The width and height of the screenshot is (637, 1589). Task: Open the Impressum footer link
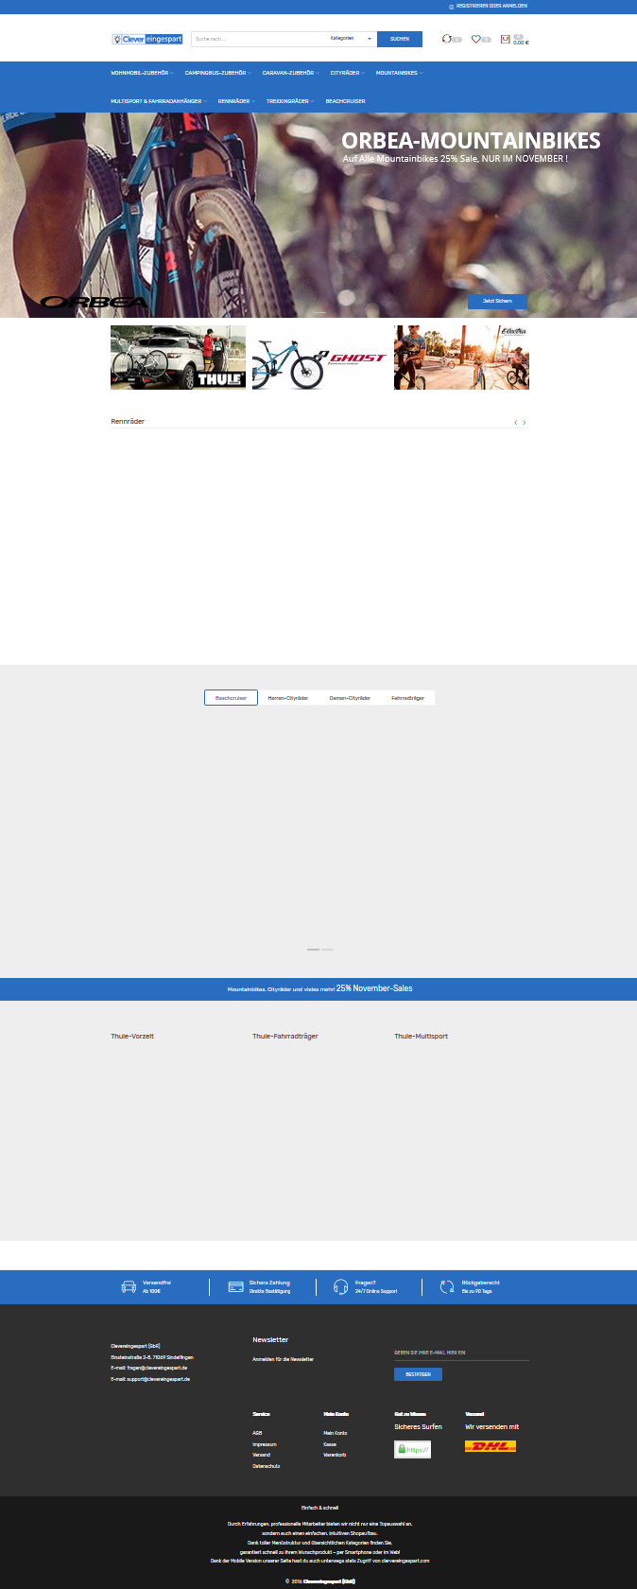(x=265, y=1444)
